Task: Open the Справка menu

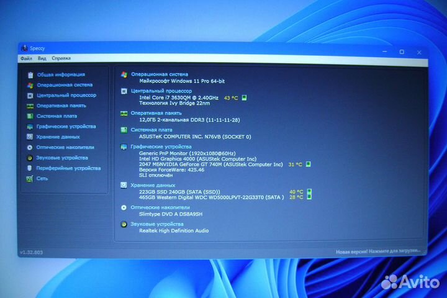Action: point(61,58)
